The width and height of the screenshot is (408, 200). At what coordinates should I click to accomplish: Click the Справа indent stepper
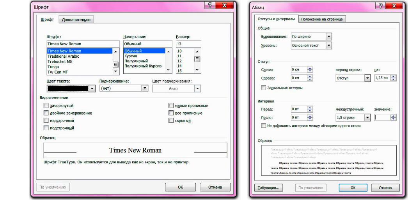[310, 78]
